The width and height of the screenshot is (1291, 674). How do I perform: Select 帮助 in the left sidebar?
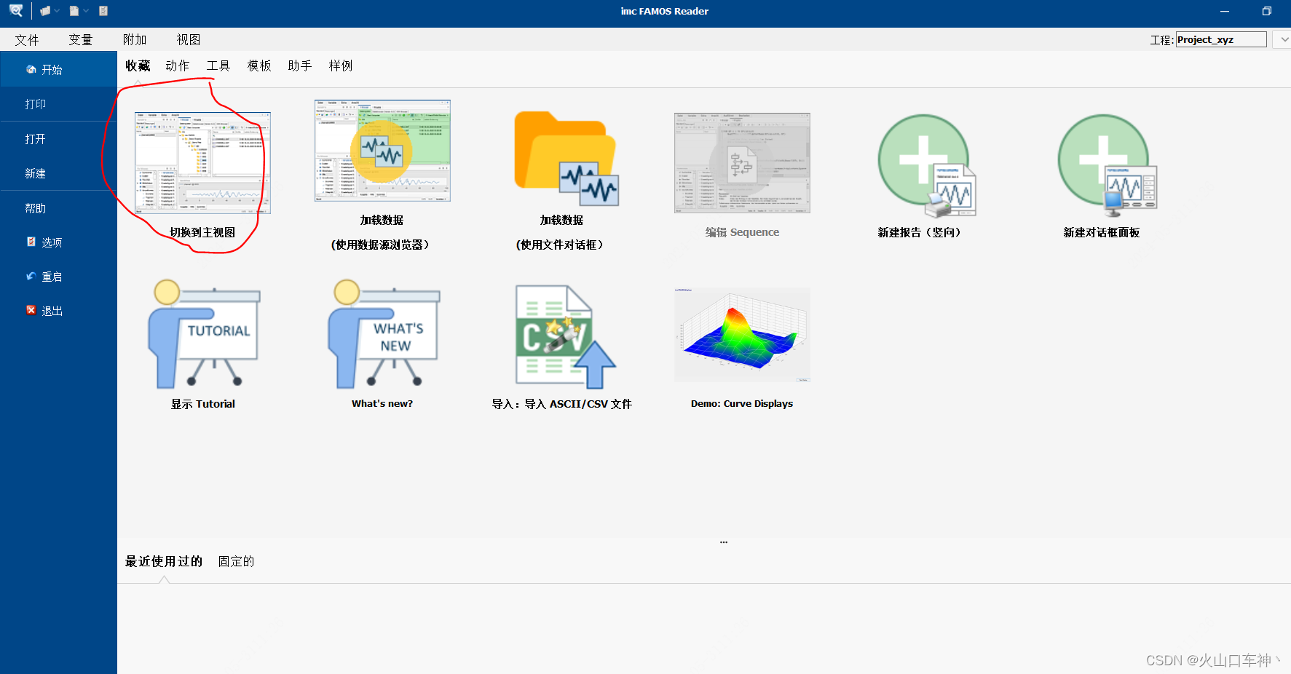pos(58,208)
